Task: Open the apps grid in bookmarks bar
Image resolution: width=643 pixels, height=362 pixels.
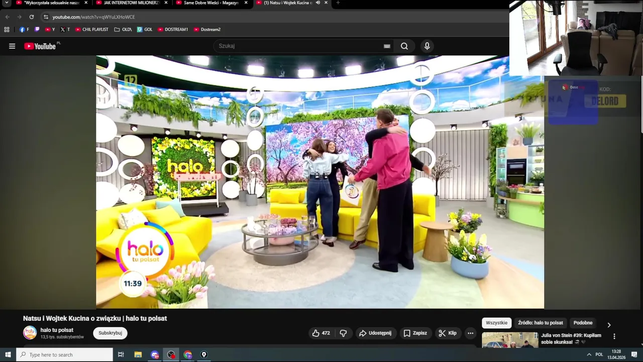Action: 7,30
